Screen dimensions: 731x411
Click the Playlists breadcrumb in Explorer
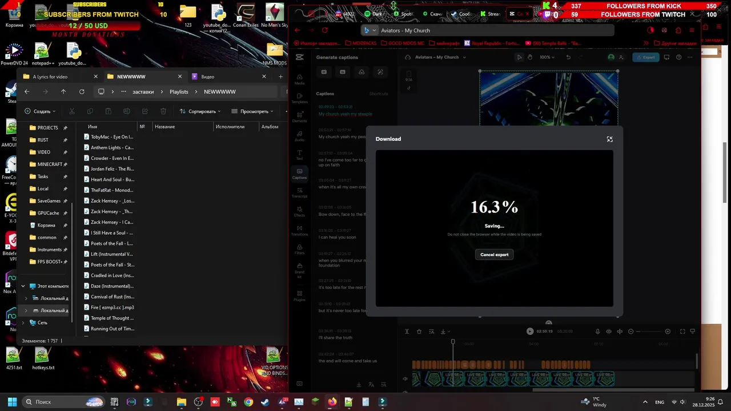[179, 91]
